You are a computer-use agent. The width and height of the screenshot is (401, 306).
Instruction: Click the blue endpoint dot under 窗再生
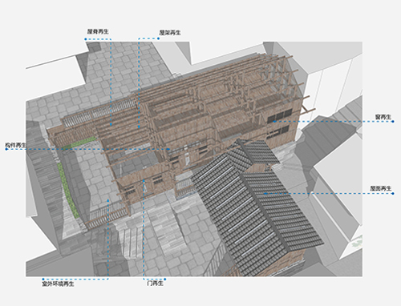pos(393,122)
